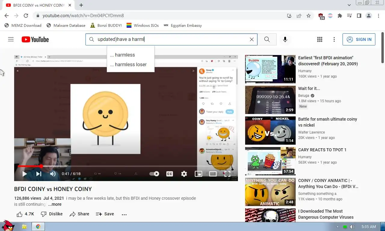The width and height of the screenshot is (385, 231).
Task: Start voice search with microphone
Action: click(x=285, y=39)
